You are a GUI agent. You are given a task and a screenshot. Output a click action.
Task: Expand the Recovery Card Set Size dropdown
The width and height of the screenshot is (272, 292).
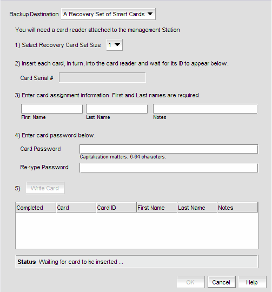114,45
